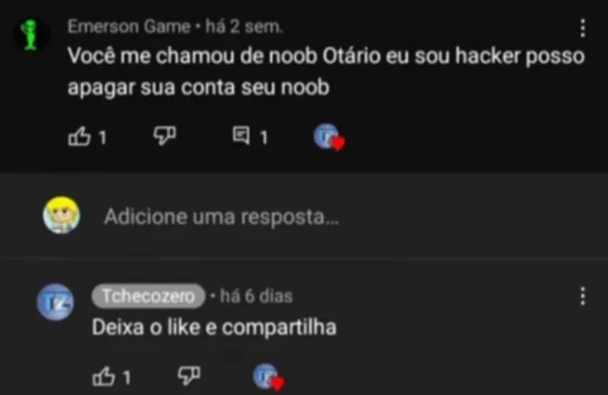The image size is (608, 395).
Task: Open the Emerson Game channel name
Action: [x=129, y=27]
